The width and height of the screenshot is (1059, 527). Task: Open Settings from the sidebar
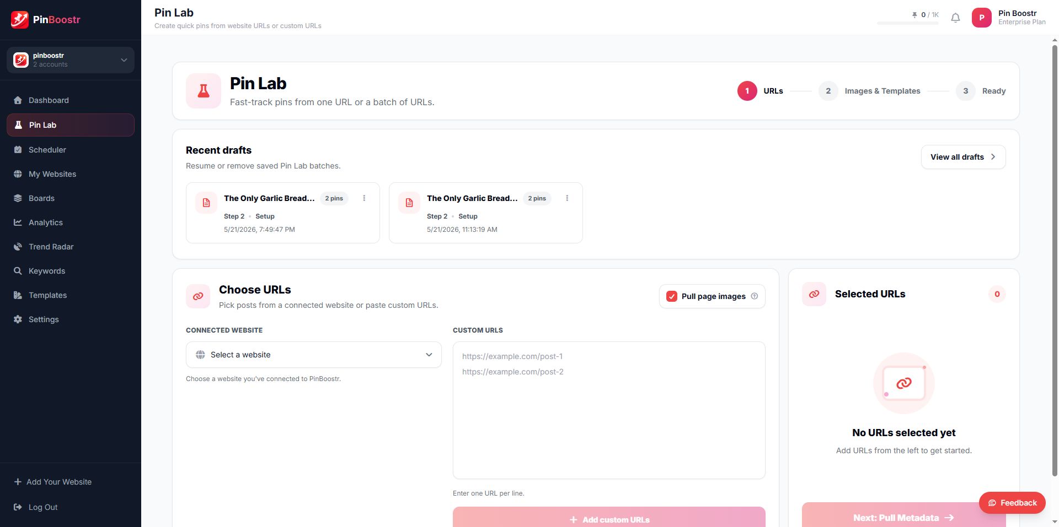coord(71,319)
